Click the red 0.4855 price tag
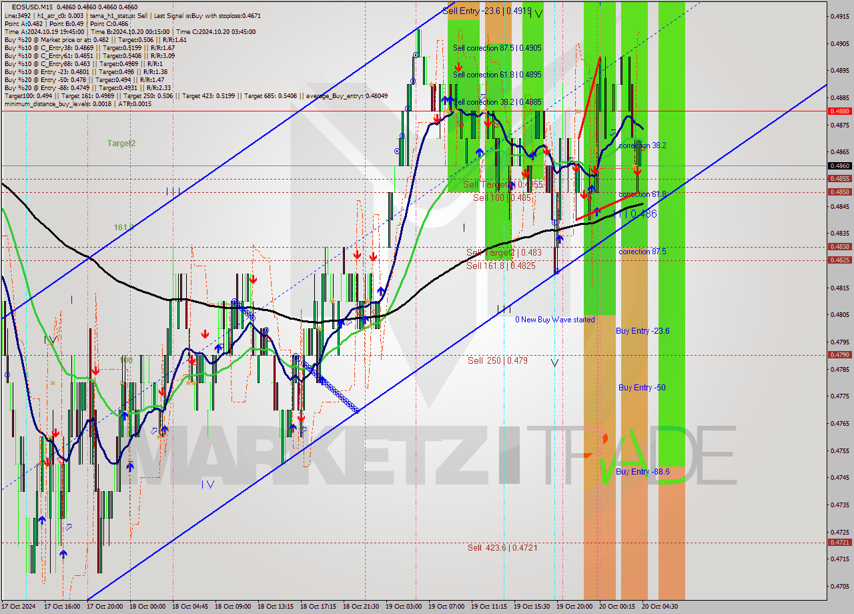Image resolution: width=854 pixels, height=614 pixels. click(839, 179)
